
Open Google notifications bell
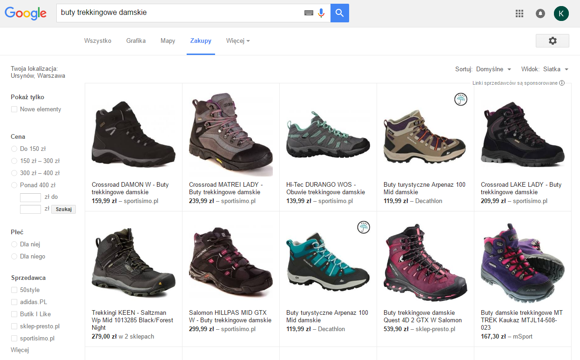pos(540,14)
